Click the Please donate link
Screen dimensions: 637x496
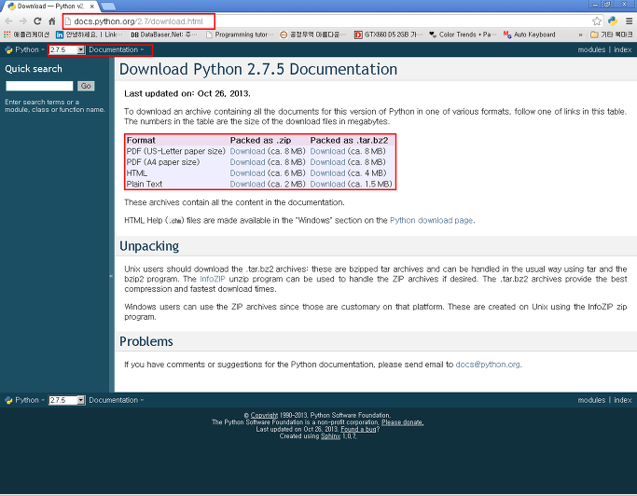(402, 422)
